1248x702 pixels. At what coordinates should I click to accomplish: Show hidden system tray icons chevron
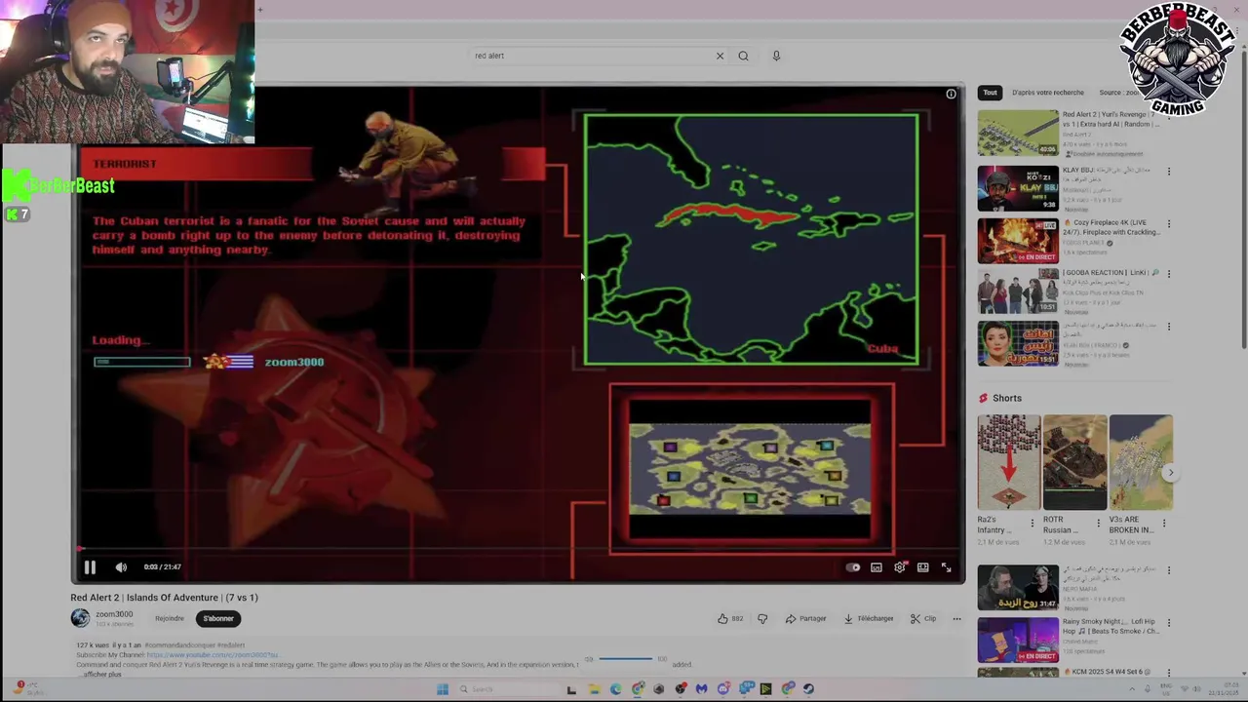(1132, 689)
